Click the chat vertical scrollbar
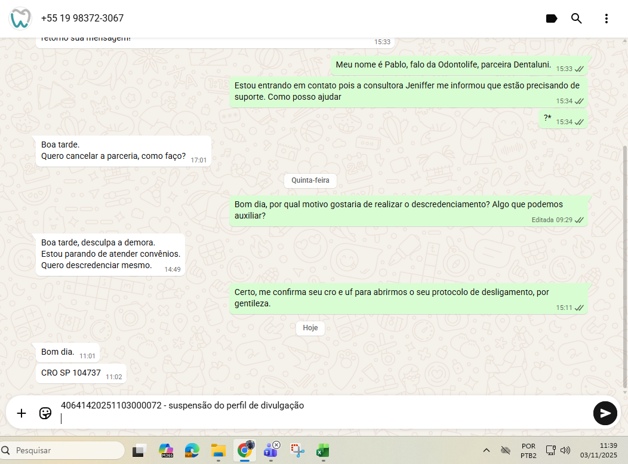This screenshot has height=464, width=628. point(625,266)
